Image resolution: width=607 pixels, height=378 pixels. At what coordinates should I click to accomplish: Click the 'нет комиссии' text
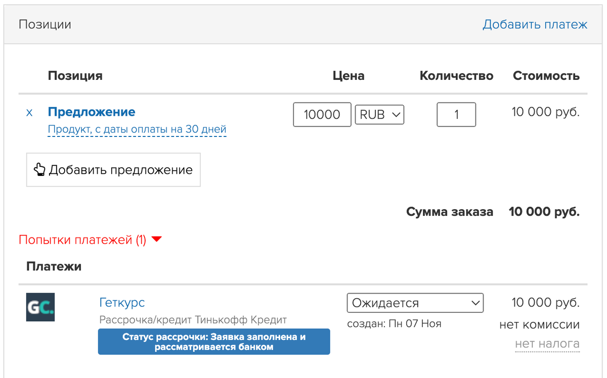pos(539,324)
